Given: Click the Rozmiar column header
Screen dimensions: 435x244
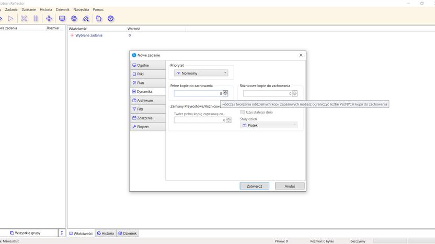Looking at the screenshot, I should [x=53, y=28].
